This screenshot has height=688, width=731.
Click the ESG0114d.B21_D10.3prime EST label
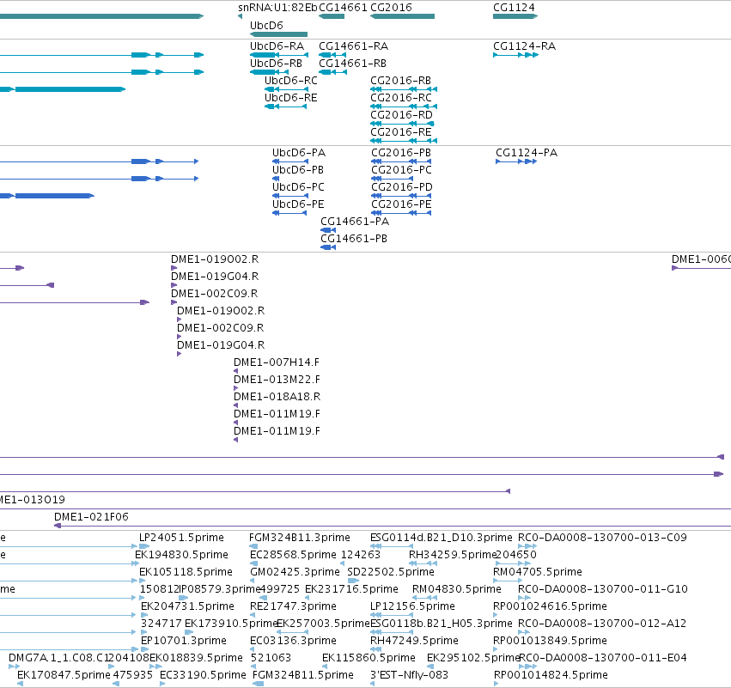pos(441,538)
